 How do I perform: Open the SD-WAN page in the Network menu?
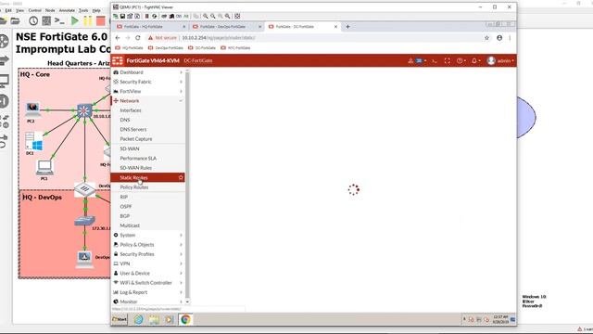click(x=130, y=148)
